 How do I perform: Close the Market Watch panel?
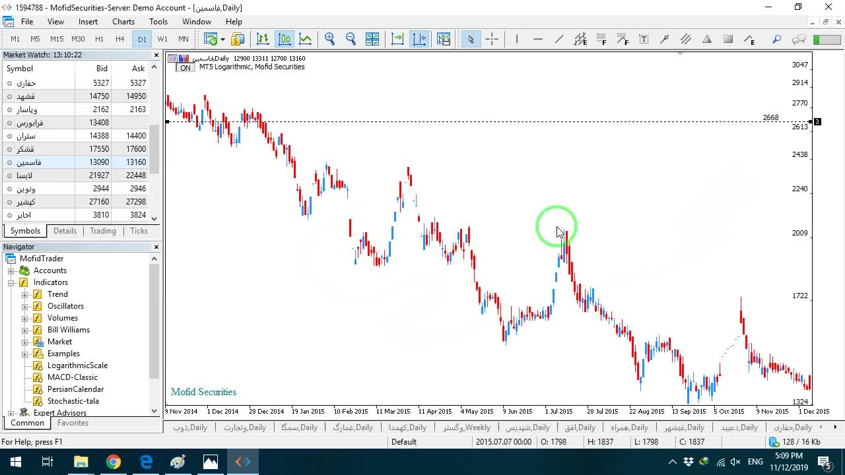click(156, 55)
